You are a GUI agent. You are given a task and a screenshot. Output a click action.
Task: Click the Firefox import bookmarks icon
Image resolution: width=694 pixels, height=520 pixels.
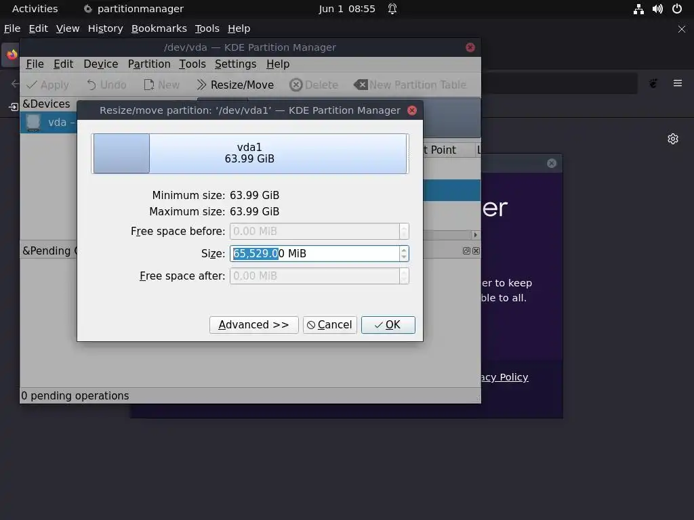point(14,106)
